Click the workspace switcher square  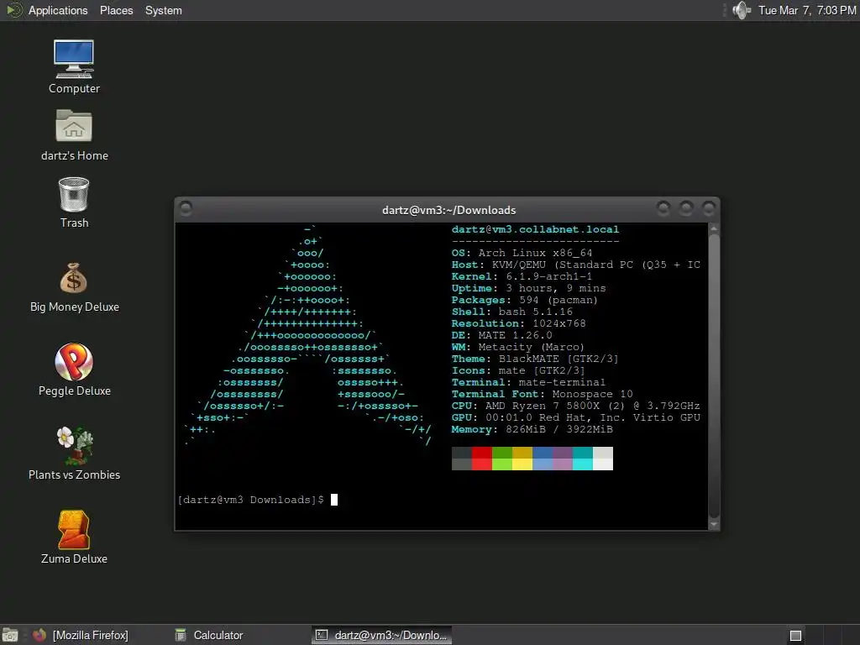pos(795,636)
